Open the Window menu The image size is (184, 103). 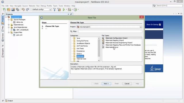click(x=67, y=6)
